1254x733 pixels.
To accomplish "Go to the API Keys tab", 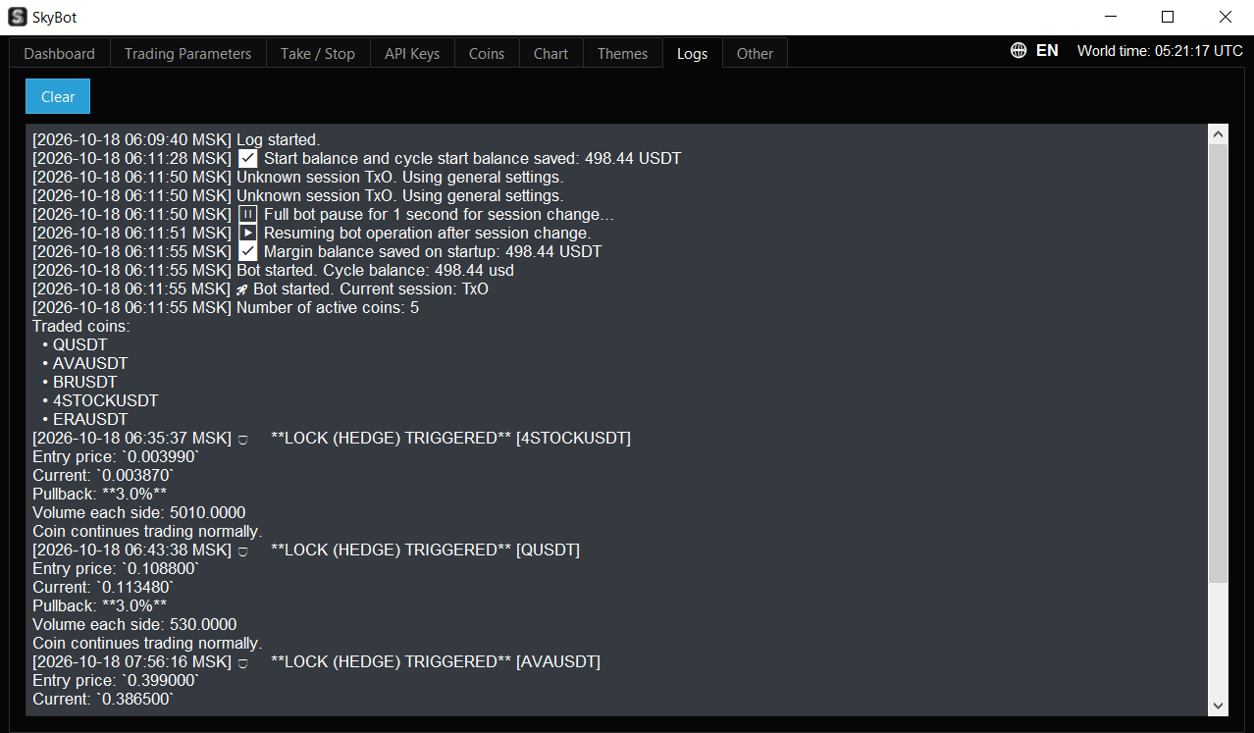I will point(412,54).
